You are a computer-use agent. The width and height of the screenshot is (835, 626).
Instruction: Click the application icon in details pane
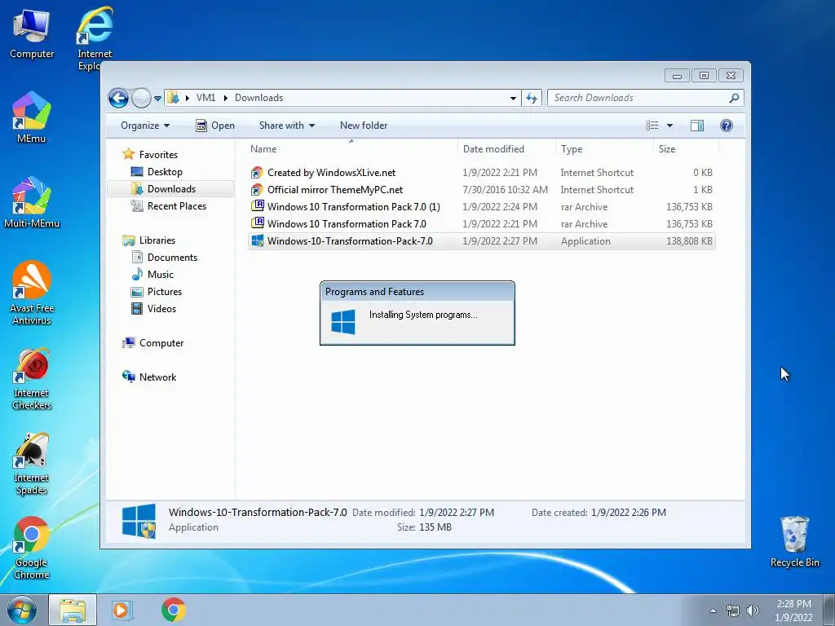pos(139,521)
